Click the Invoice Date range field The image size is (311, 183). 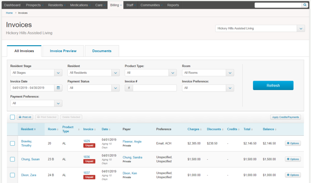point(32,88)
